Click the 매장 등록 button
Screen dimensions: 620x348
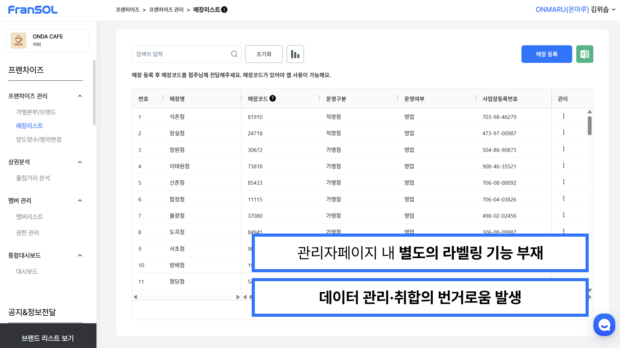(x=547, y=54)
